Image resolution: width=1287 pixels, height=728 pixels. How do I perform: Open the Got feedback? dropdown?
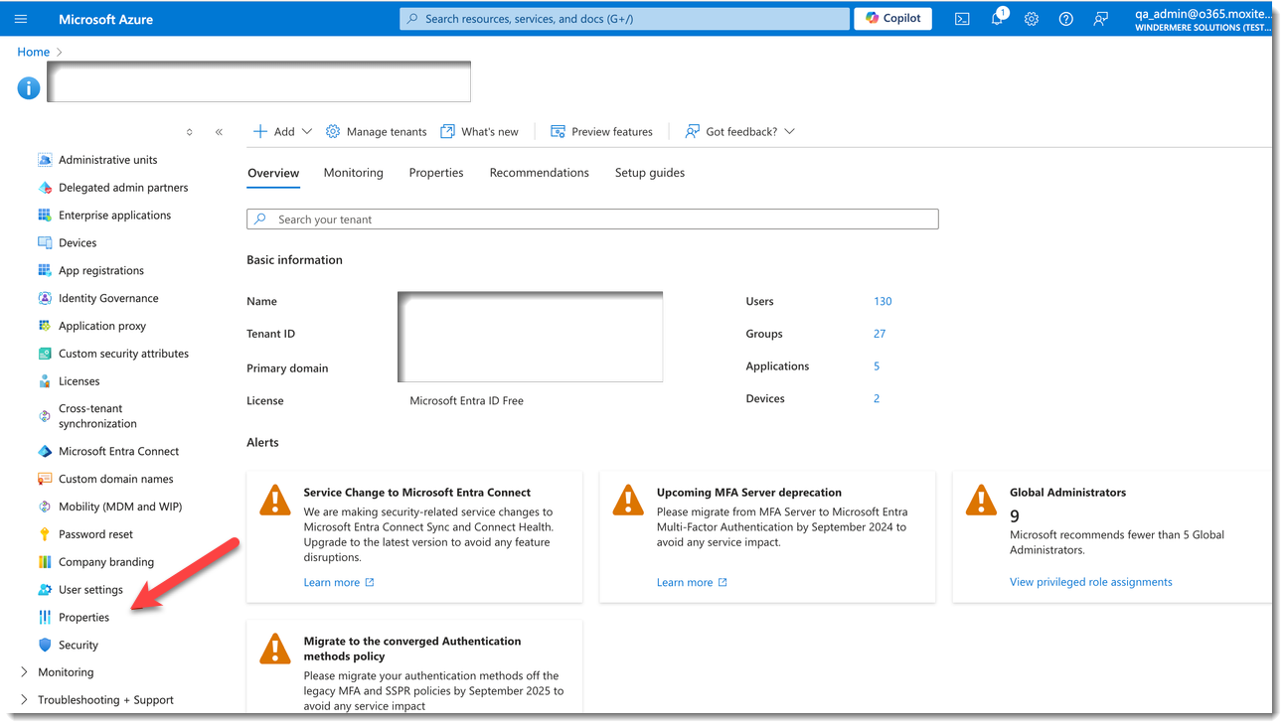(x=740, y=132)
